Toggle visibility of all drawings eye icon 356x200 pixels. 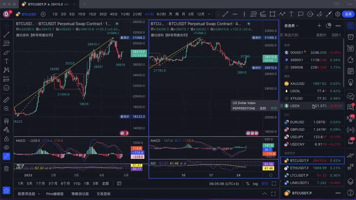pos(6,147)
